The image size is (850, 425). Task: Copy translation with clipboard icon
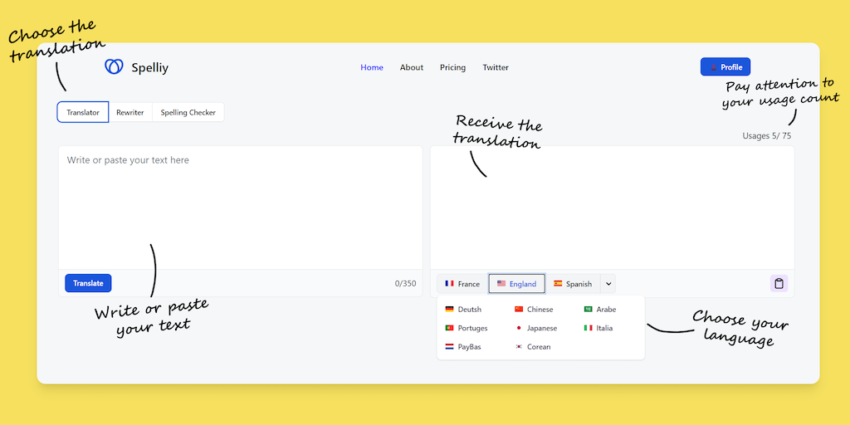click(779, 284)
